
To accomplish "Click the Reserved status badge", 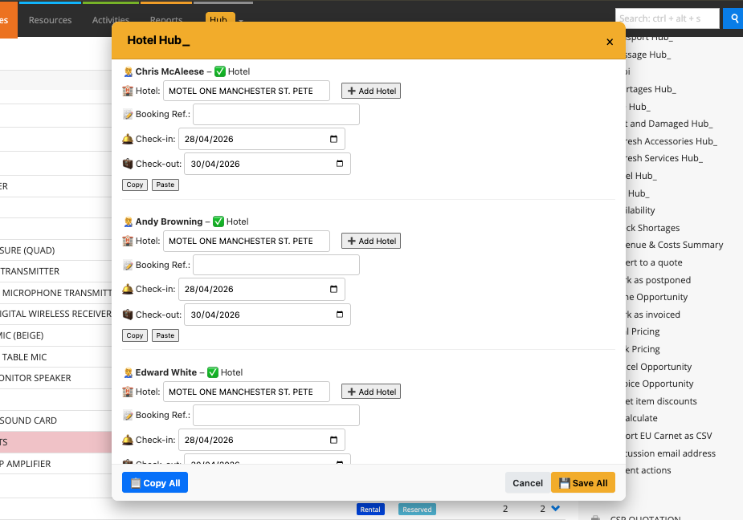I will tap(417, 509).
